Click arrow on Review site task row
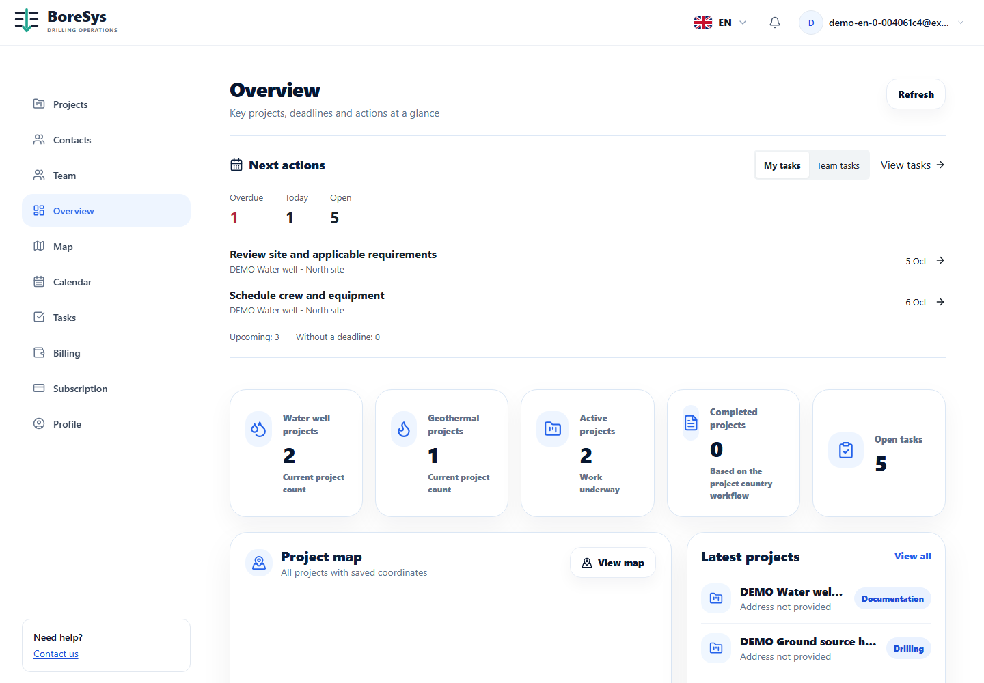This screenshot has width=984, height=683. pos(940,260)
